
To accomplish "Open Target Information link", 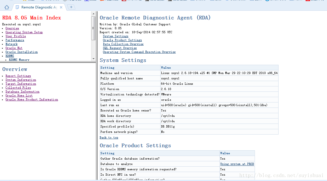I will coord(21,84).
